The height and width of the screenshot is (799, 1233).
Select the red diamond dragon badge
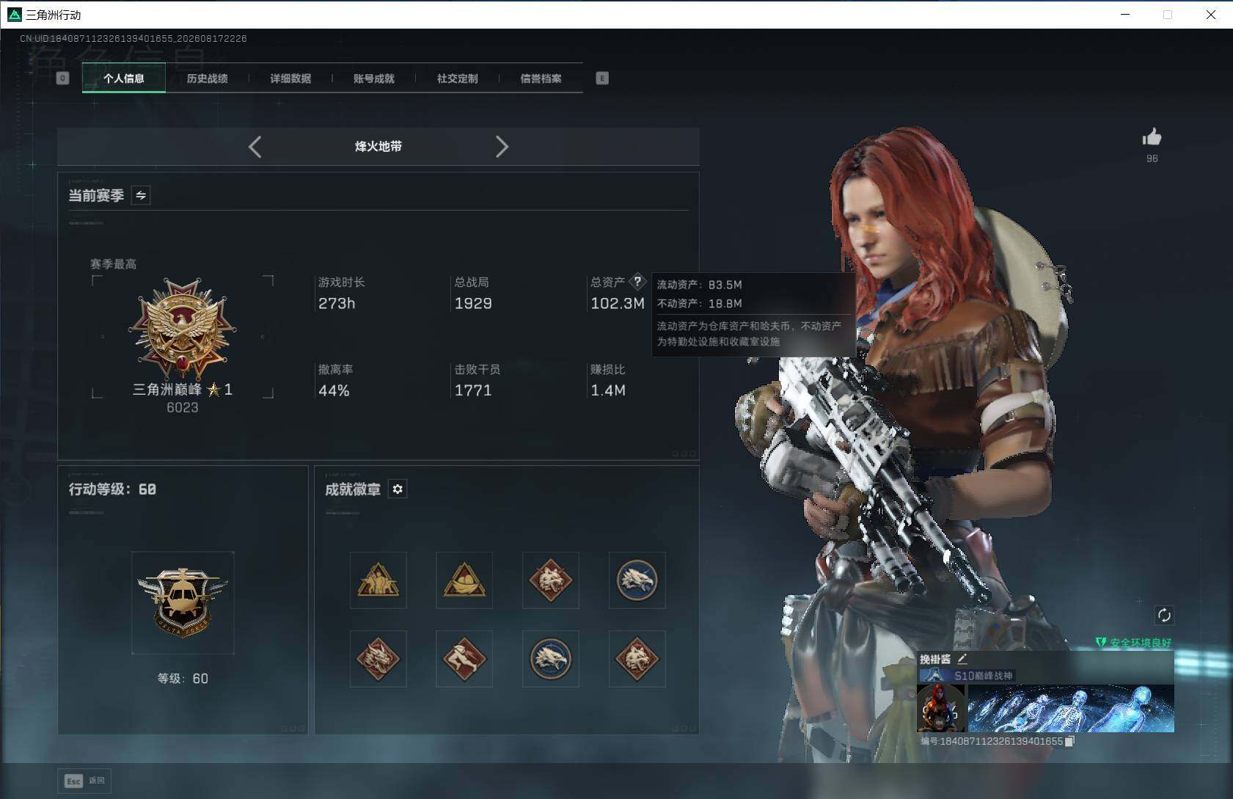click(x=378, y=659)
